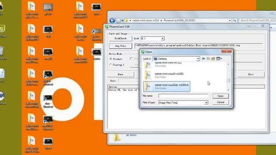Select the slim8 tablet desktop icon
The width and height of the screenshot is (276, 155).
point(48,144)
